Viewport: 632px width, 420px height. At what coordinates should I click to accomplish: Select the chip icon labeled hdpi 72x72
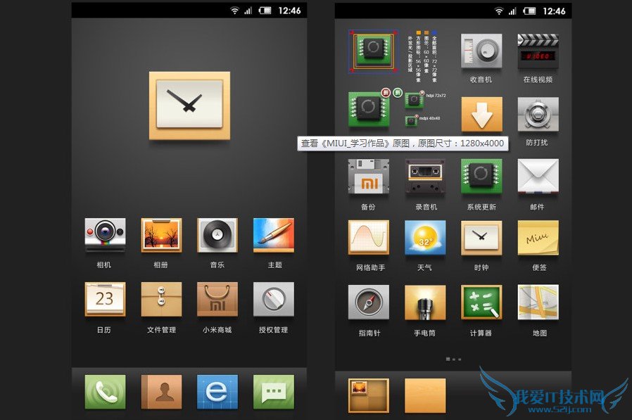[414, 99]
